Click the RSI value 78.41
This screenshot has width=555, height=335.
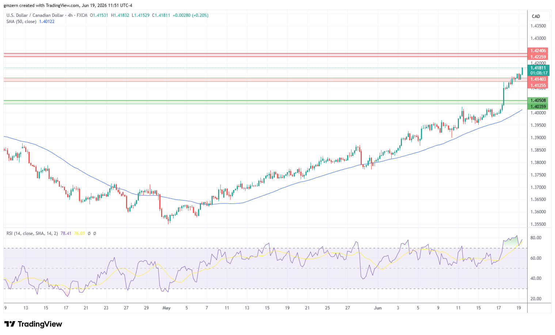[x=66, y=233]
